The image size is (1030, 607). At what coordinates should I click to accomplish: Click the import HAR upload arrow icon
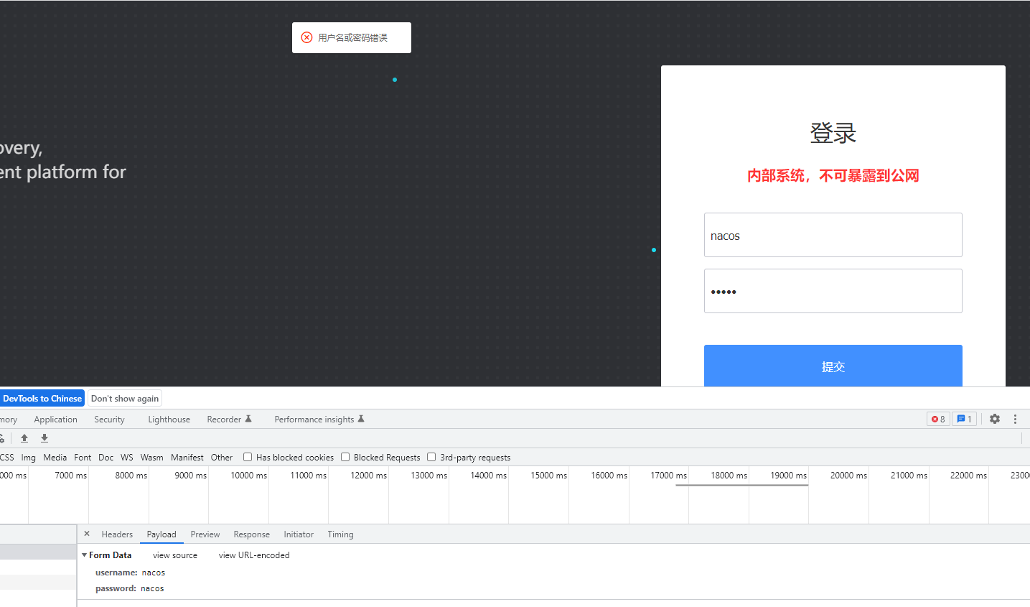pyautogui.click(x=24, y=438)
